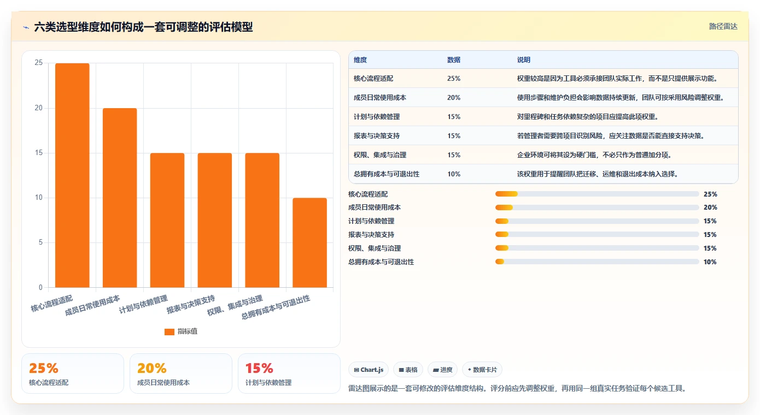Click the y-axis tick label 10
Viewport: 760px width, 415px height.
click(x=38, y=198)
